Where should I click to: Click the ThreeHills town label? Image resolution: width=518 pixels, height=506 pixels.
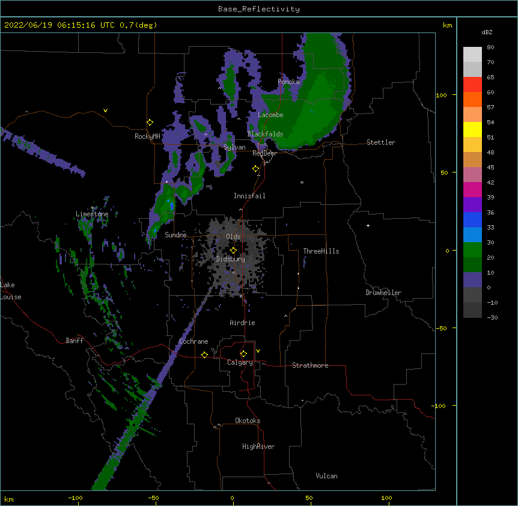[x=321, y=251]
